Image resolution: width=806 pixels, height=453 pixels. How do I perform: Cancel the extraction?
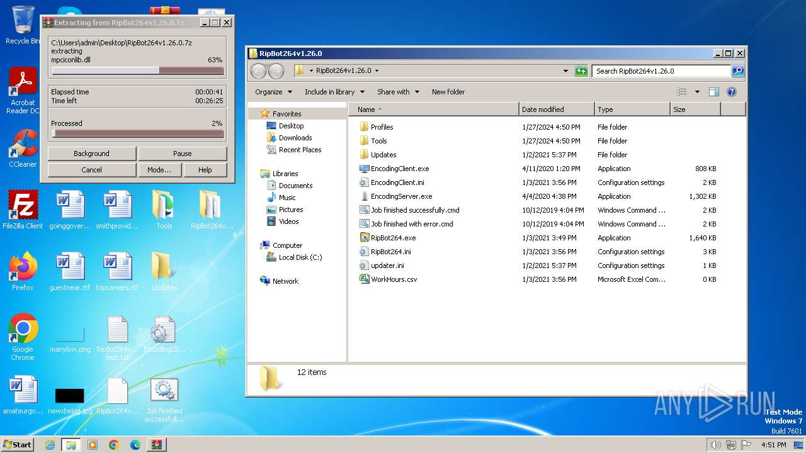click(91, 170)
